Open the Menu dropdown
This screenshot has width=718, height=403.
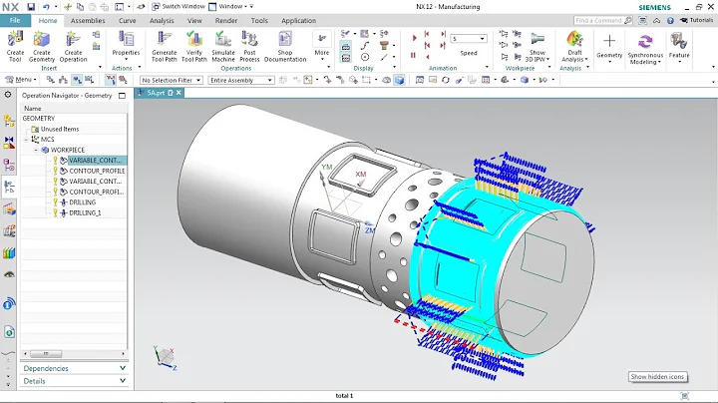[20, 80]
